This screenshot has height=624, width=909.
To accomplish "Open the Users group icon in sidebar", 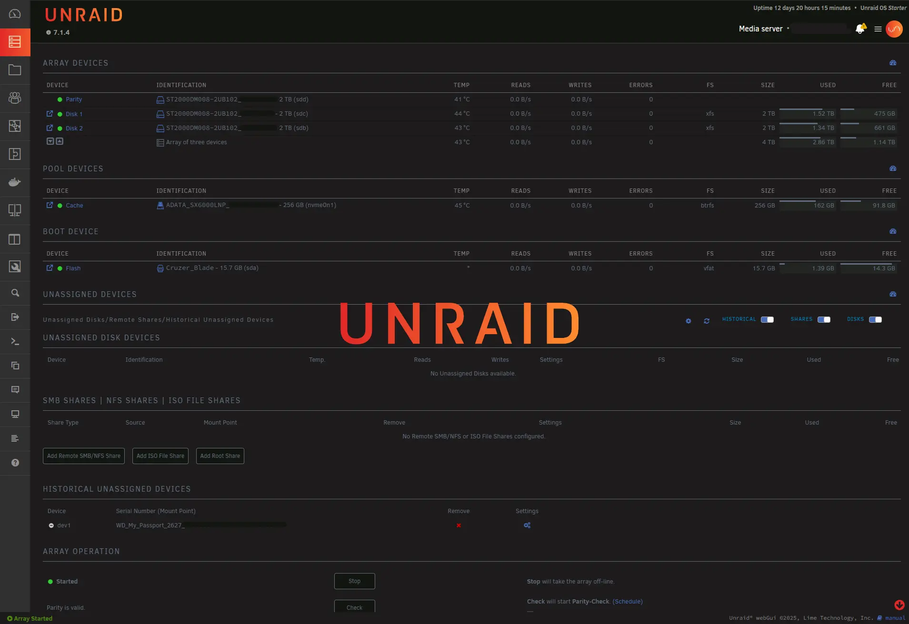I will tap(15, 98).
